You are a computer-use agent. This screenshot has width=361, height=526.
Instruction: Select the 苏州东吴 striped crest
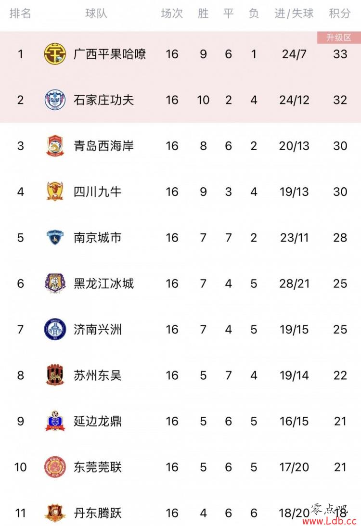tap(55, 375)
